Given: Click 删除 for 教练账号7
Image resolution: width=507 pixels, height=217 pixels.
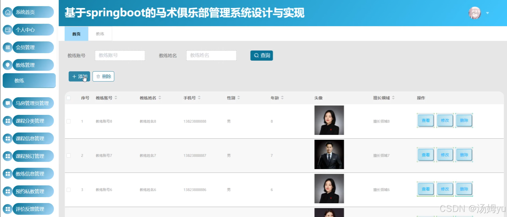Looking at the screenshot, I should pos(464,155).
